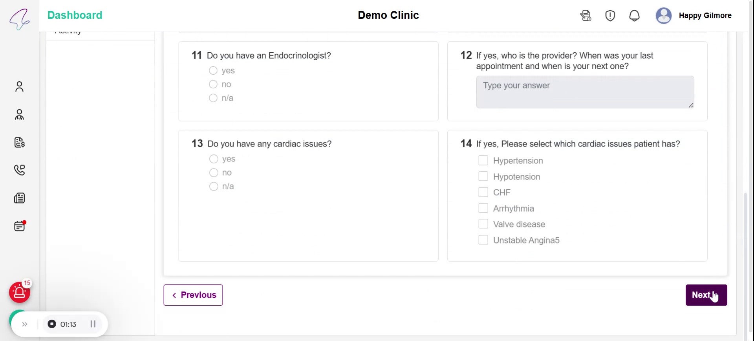Select 'yes' for having an Endocrinologist
The height and width of the screenshot is (341, 754).
click(x=213, y=71)
